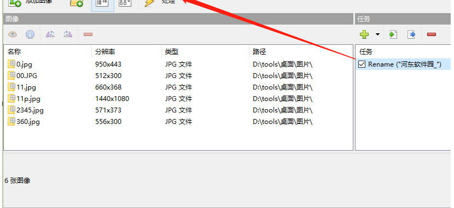Screen dimensions: 454x208
Task: Click the import task list icon
Action: click(x=393, y=34)
